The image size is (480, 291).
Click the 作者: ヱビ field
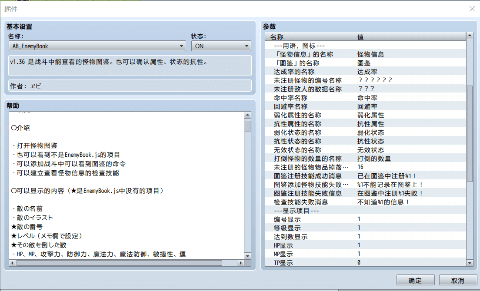(x=130, y=86)
